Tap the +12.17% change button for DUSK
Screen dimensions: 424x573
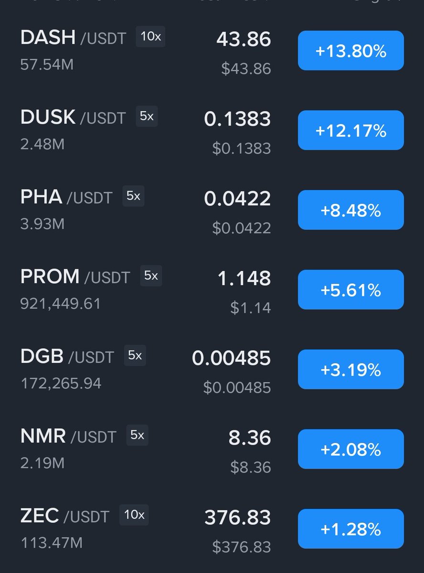coord(350,130)
